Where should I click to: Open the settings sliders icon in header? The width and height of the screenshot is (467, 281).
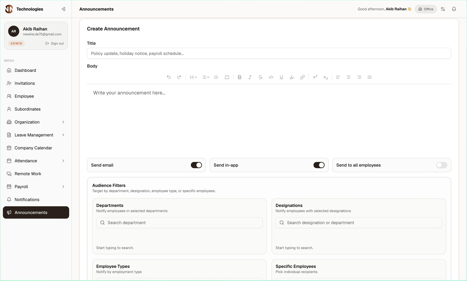click(443, 9)
